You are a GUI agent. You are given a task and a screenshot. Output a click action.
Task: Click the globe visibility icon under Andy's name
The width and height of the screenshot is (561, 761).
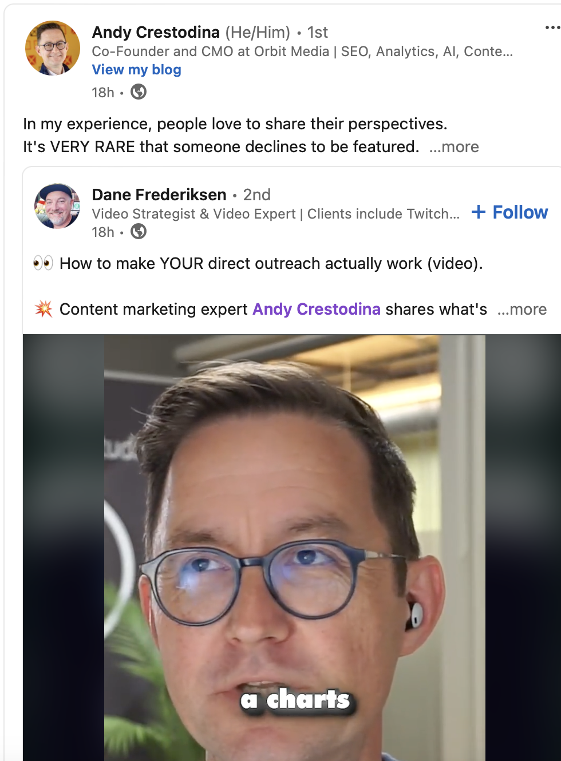(139, 92)
